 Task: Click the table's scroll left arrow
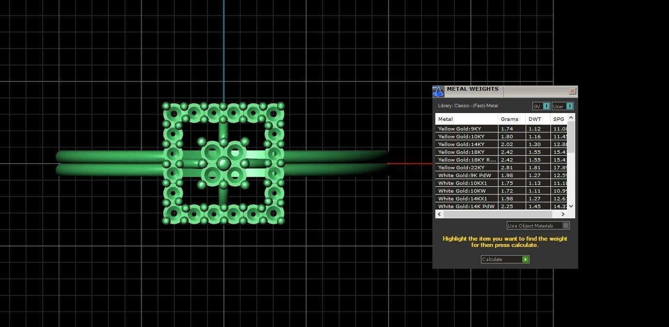click(440, 214)
